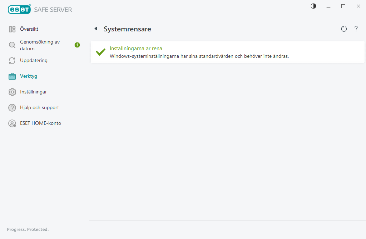Open the ESET HOME-konto section
Screen dimensions: 366x239
pos(41,123)
